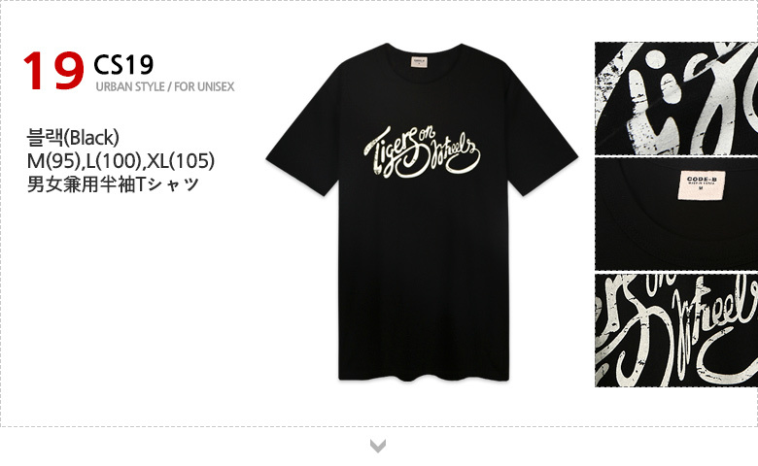Click the 'FOR UNISEX' subtitle text

pos(204,87)
